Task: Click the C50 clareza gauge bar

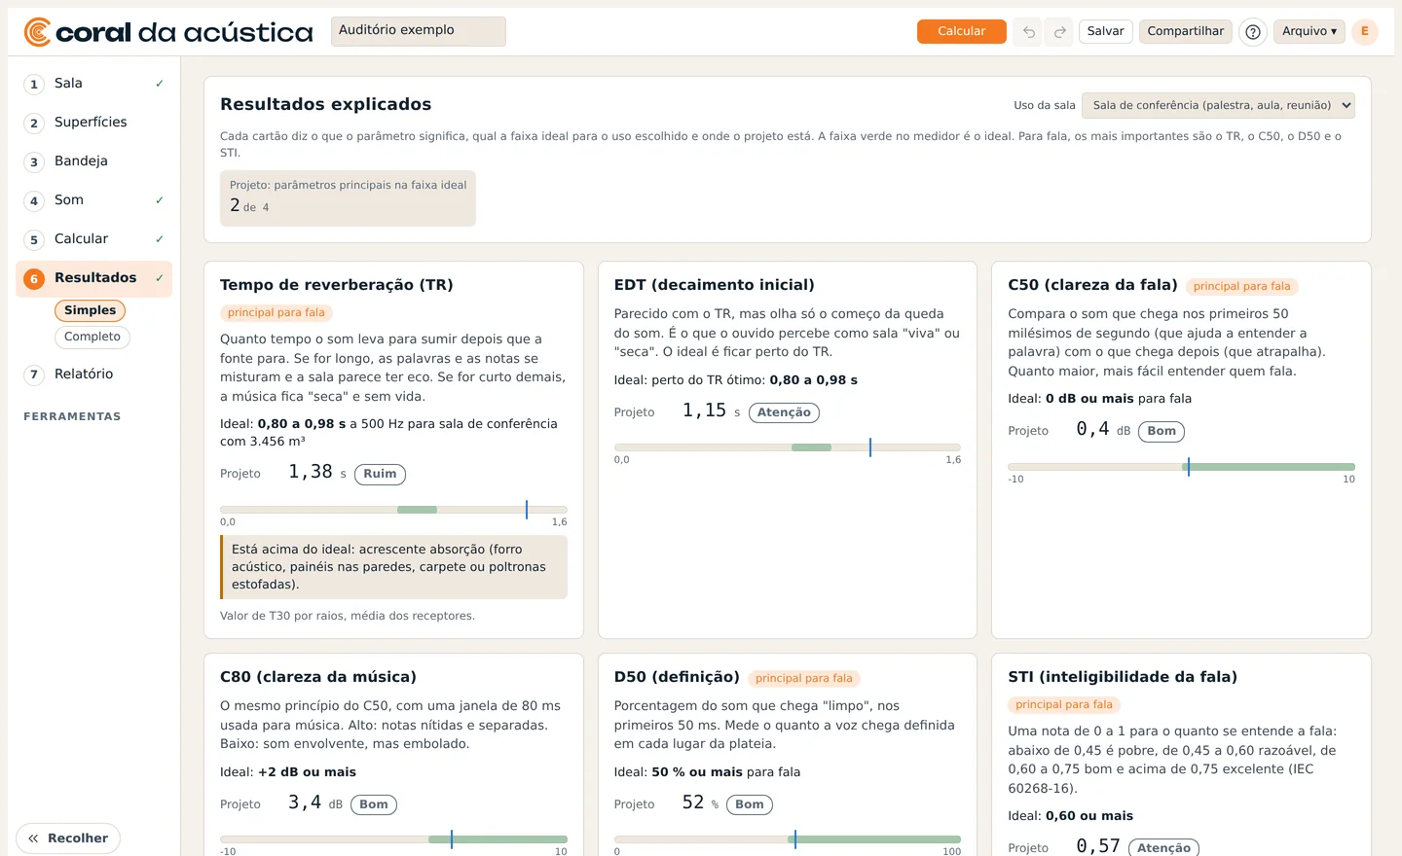Action: pos(1181,467)
